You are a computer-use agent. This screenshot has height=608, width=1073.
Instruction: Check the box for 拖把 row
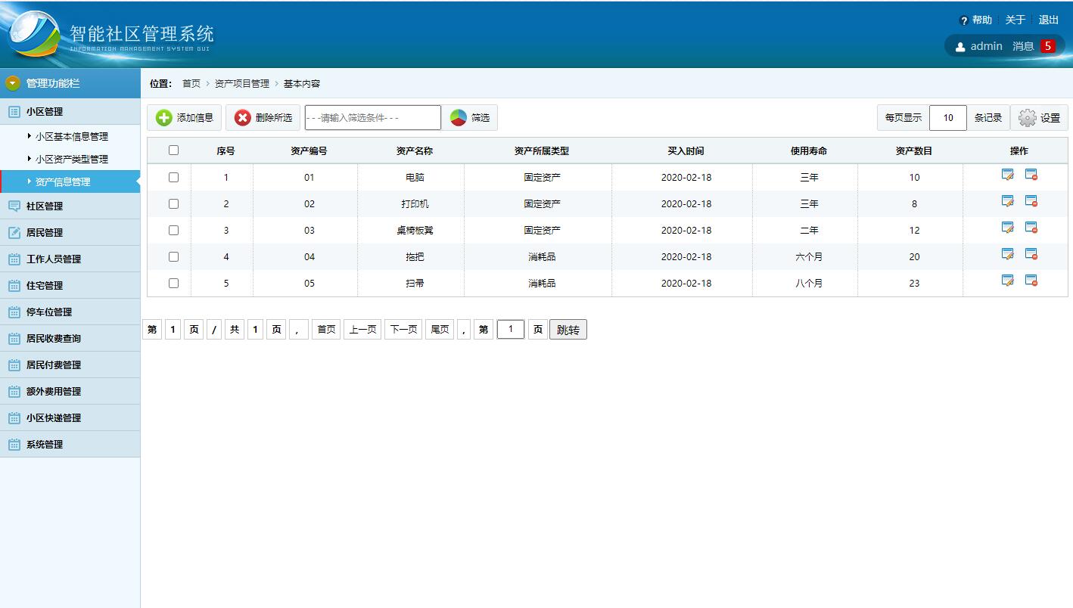173,256
